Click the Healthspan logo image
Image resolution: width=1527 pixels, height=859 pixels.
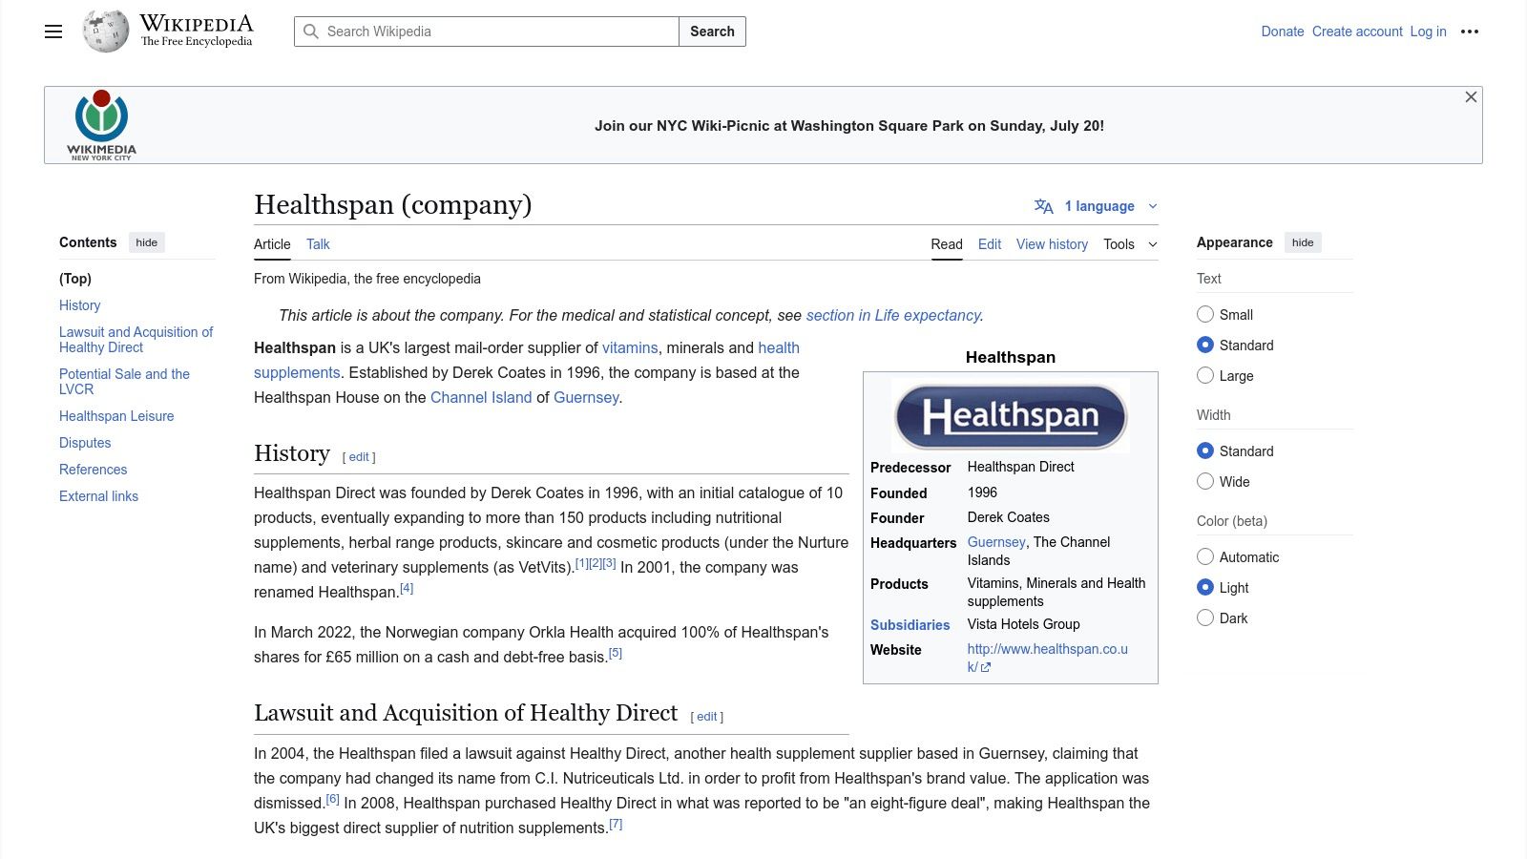1011,416
